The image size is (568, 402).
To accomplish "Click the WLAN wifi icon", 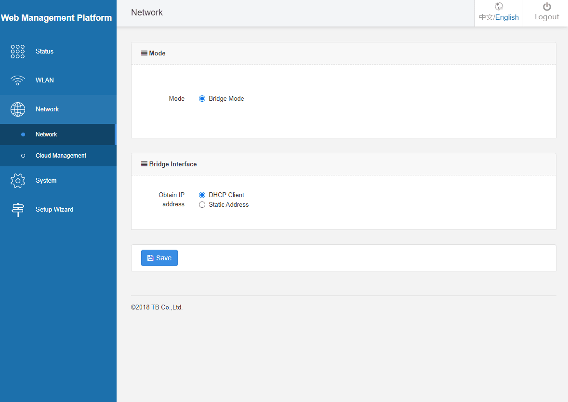I will tap(18, 80).
